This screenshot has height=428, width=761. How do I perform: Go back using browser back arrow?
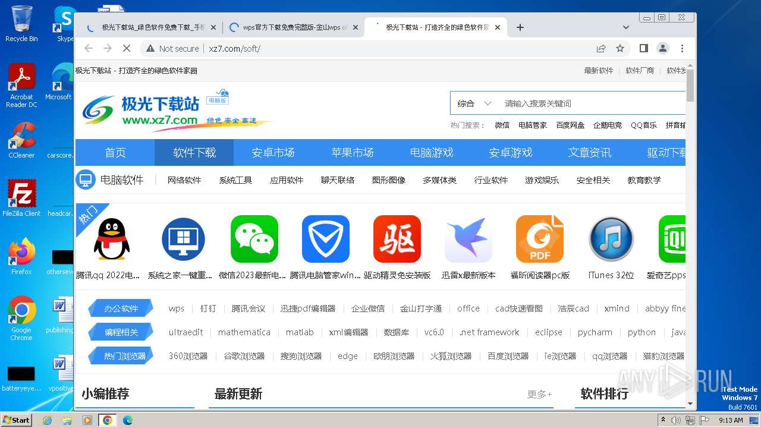pos(89,48)
